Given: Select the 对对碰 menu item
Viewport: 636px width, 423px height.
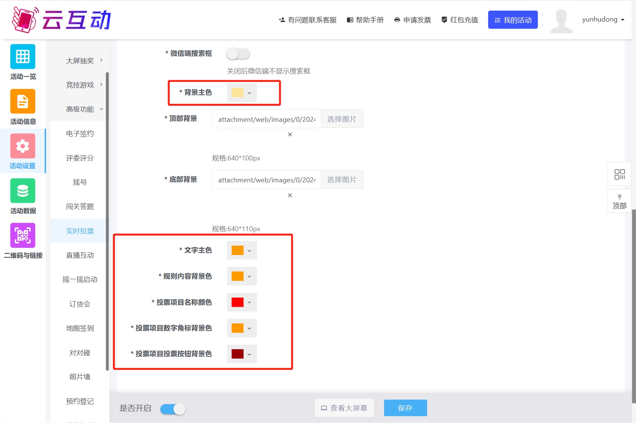Looking at the screenshot, I should [80, 353].
